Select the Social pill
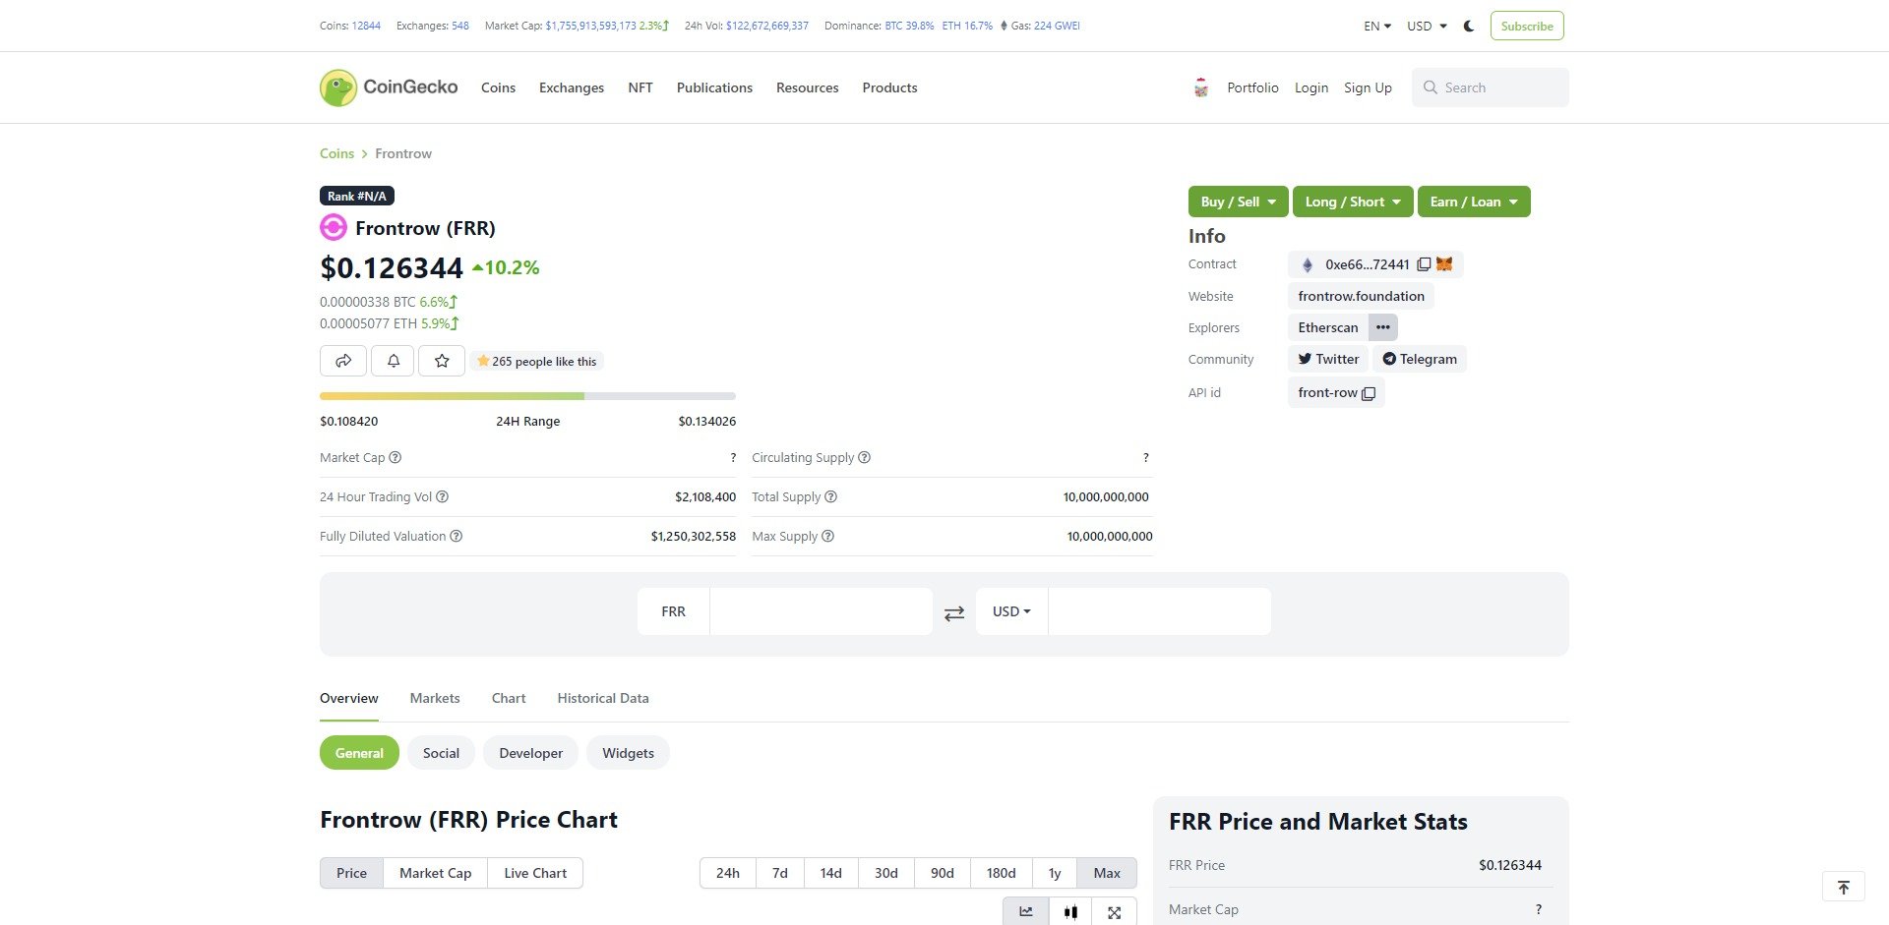 pos(441,753)
